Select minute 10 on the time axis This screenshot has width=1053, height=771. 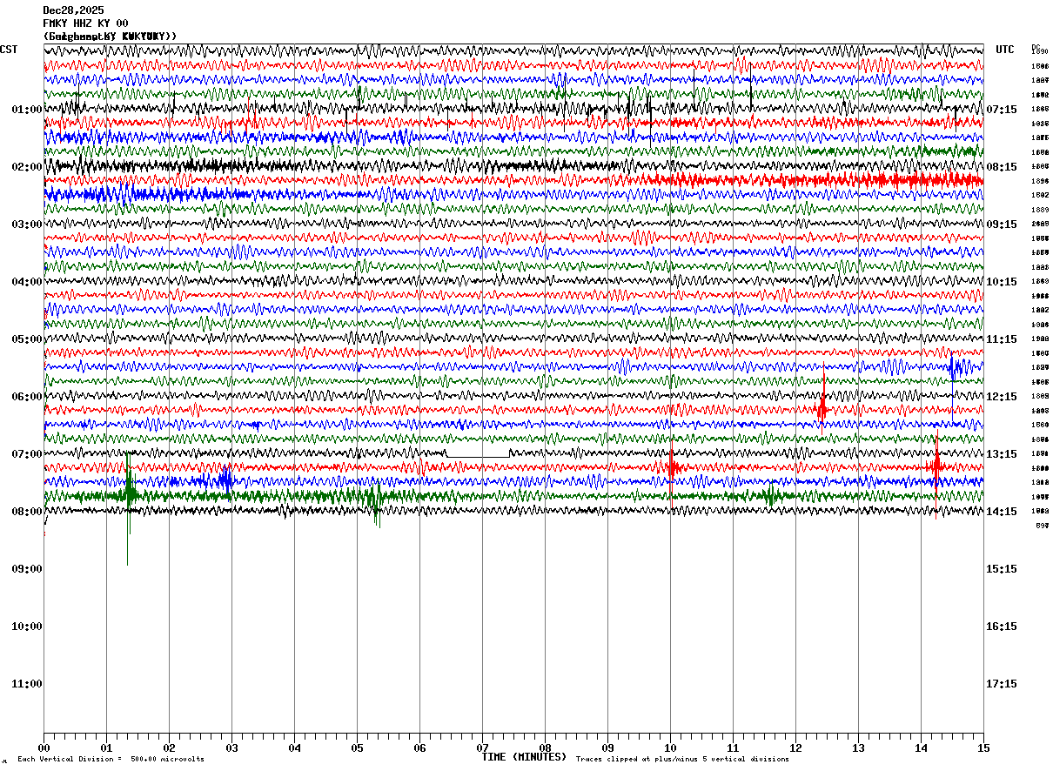(670, 748)
